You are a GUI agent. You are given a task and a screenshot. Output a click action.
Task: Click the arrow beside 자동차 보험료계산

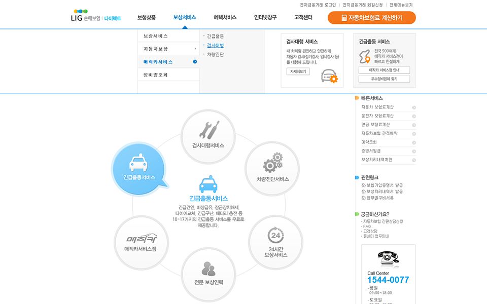pyautogui.click(x=414, y=107)
